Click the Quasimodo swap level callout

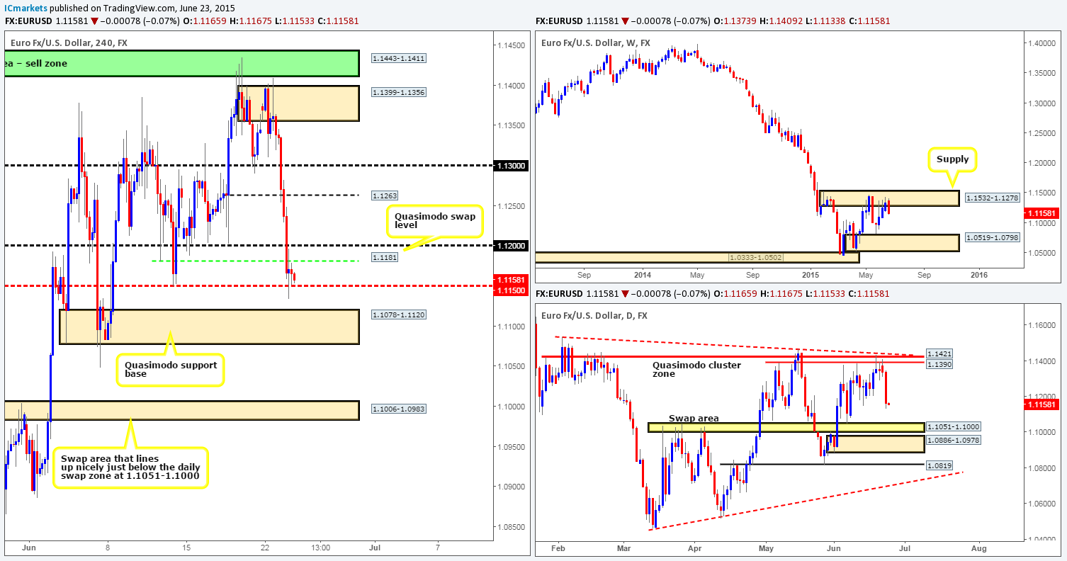(x=435, y=220)
